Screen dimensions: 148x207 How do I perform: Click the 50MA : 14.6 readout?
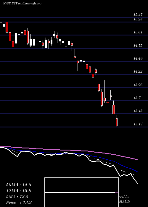18,185
